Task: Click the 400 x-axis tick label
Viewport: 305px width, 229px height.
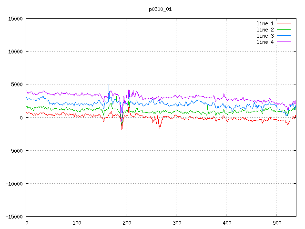Action: pyautogui.click(x=227, y=223)
